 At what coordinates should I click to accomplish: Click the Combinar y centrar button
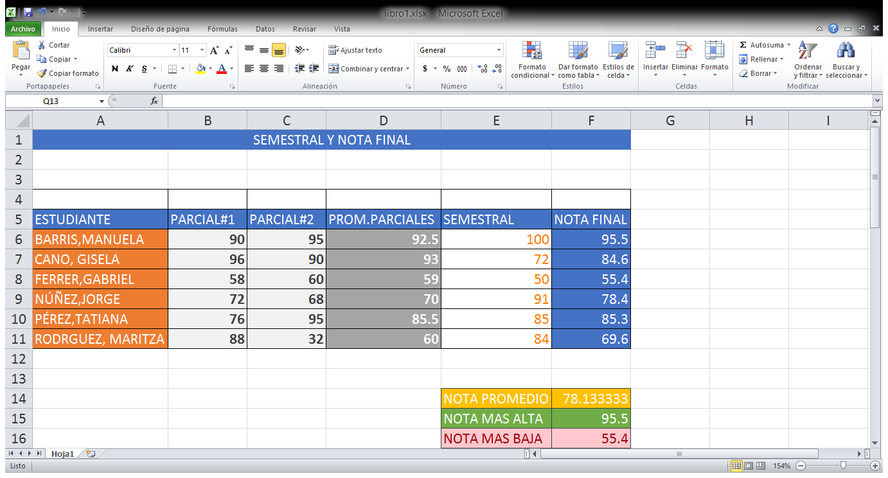point(367,69)
